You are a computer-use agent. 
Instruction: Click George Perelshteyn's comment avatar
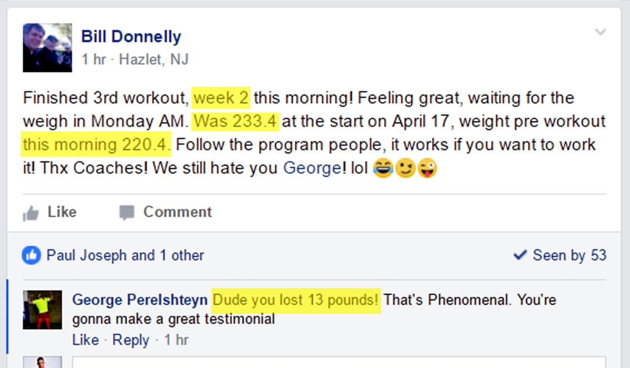click(43, 310)
